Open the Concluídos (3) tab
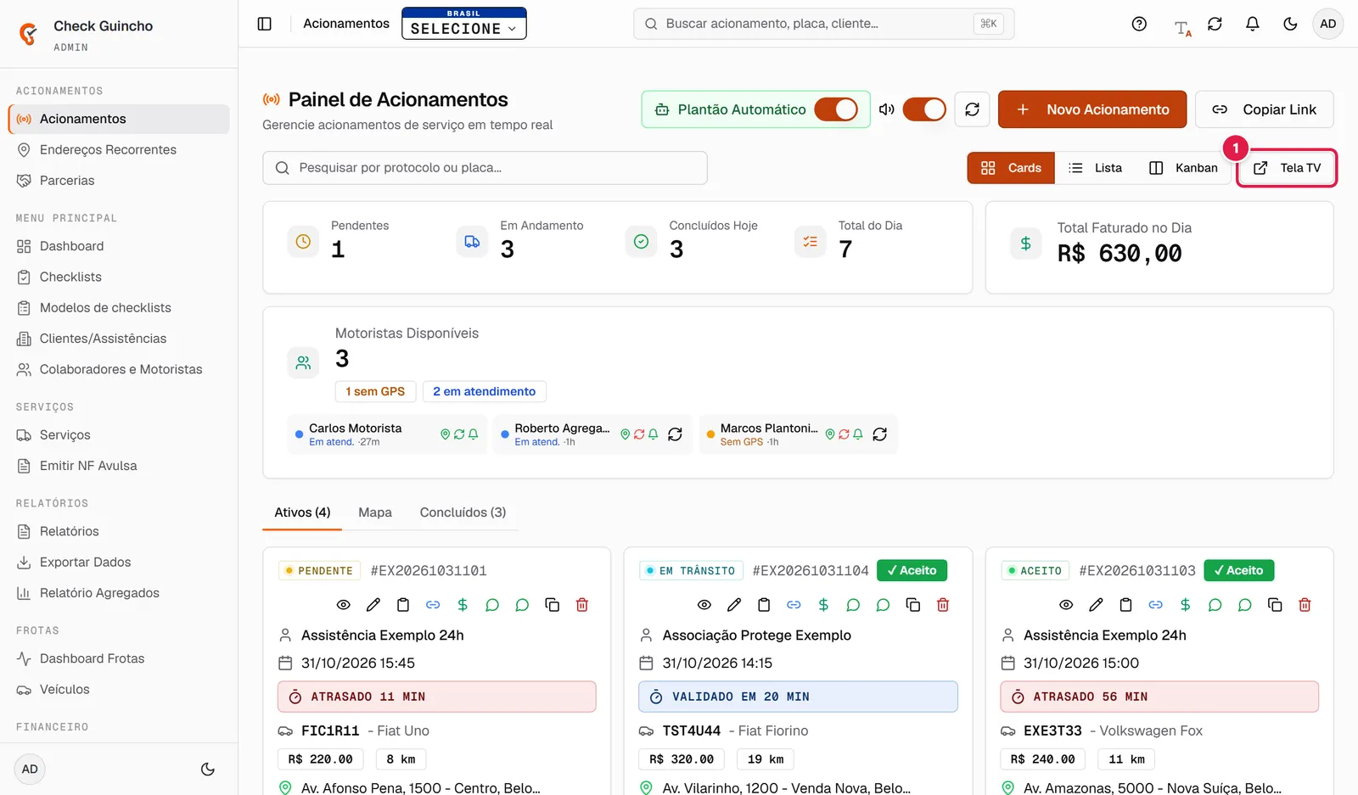Image resolution: width=1358 pixels, height=795 pixels. coord(463,512)
